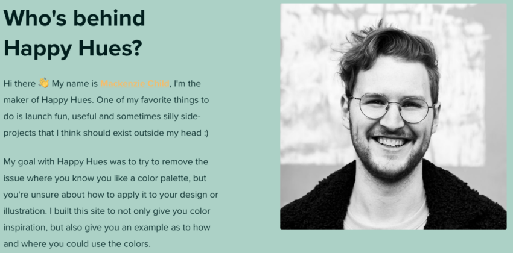Click the ":)" smiley after "my head"
The image size is (513, 253).
pyautogui.click(x=203, y=132)
